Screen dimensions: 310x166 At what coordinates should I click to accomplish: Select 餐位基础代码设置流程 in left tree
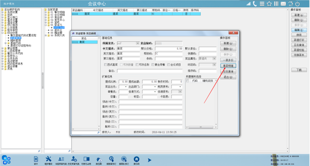click(x=23, y=35)
